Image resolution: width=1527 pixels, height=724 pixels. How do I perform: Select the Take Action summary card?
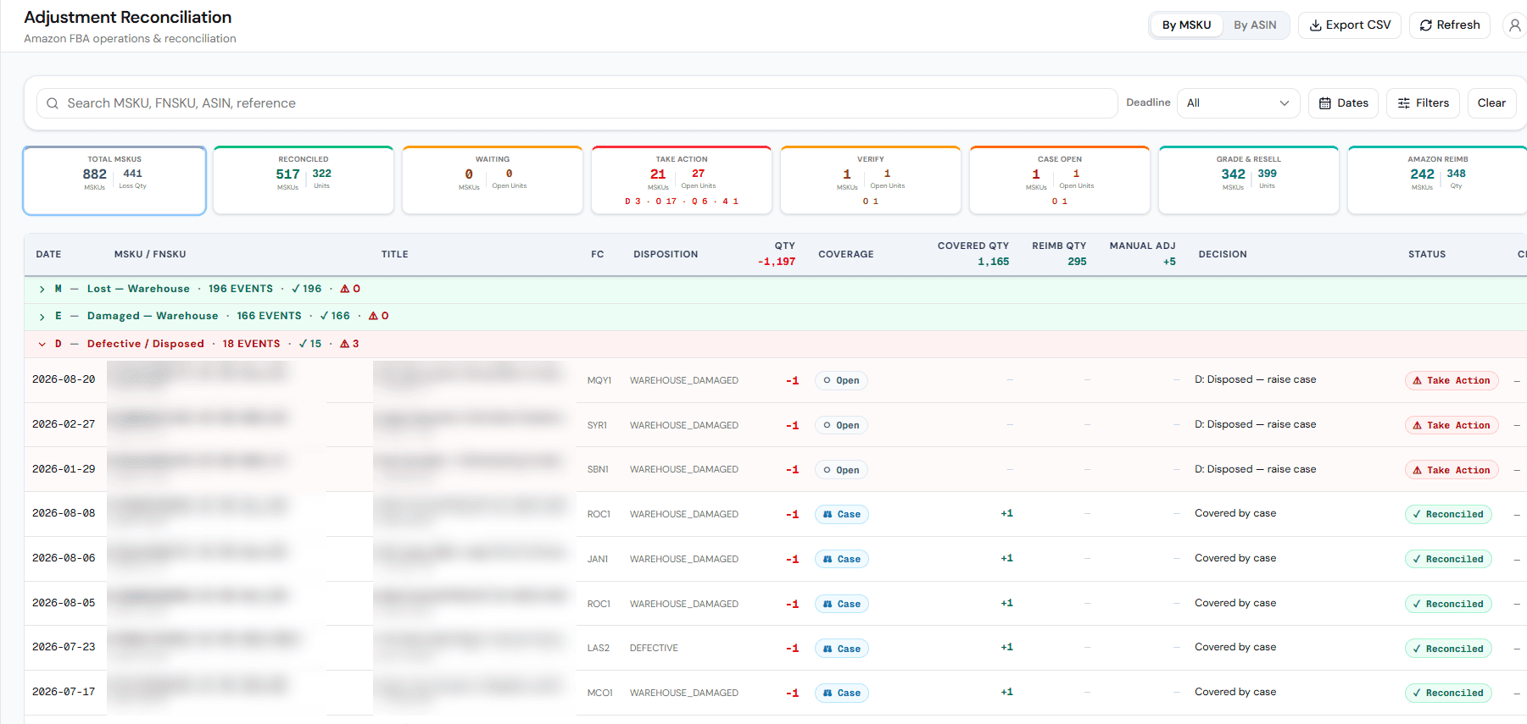click(682, 180)
